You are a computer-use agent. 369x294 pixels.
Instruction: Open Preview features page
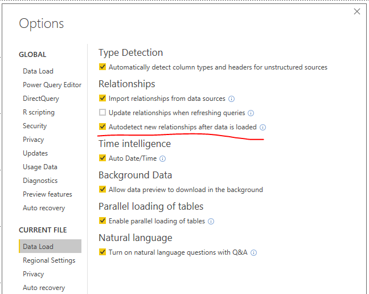[x=47, y=194]
